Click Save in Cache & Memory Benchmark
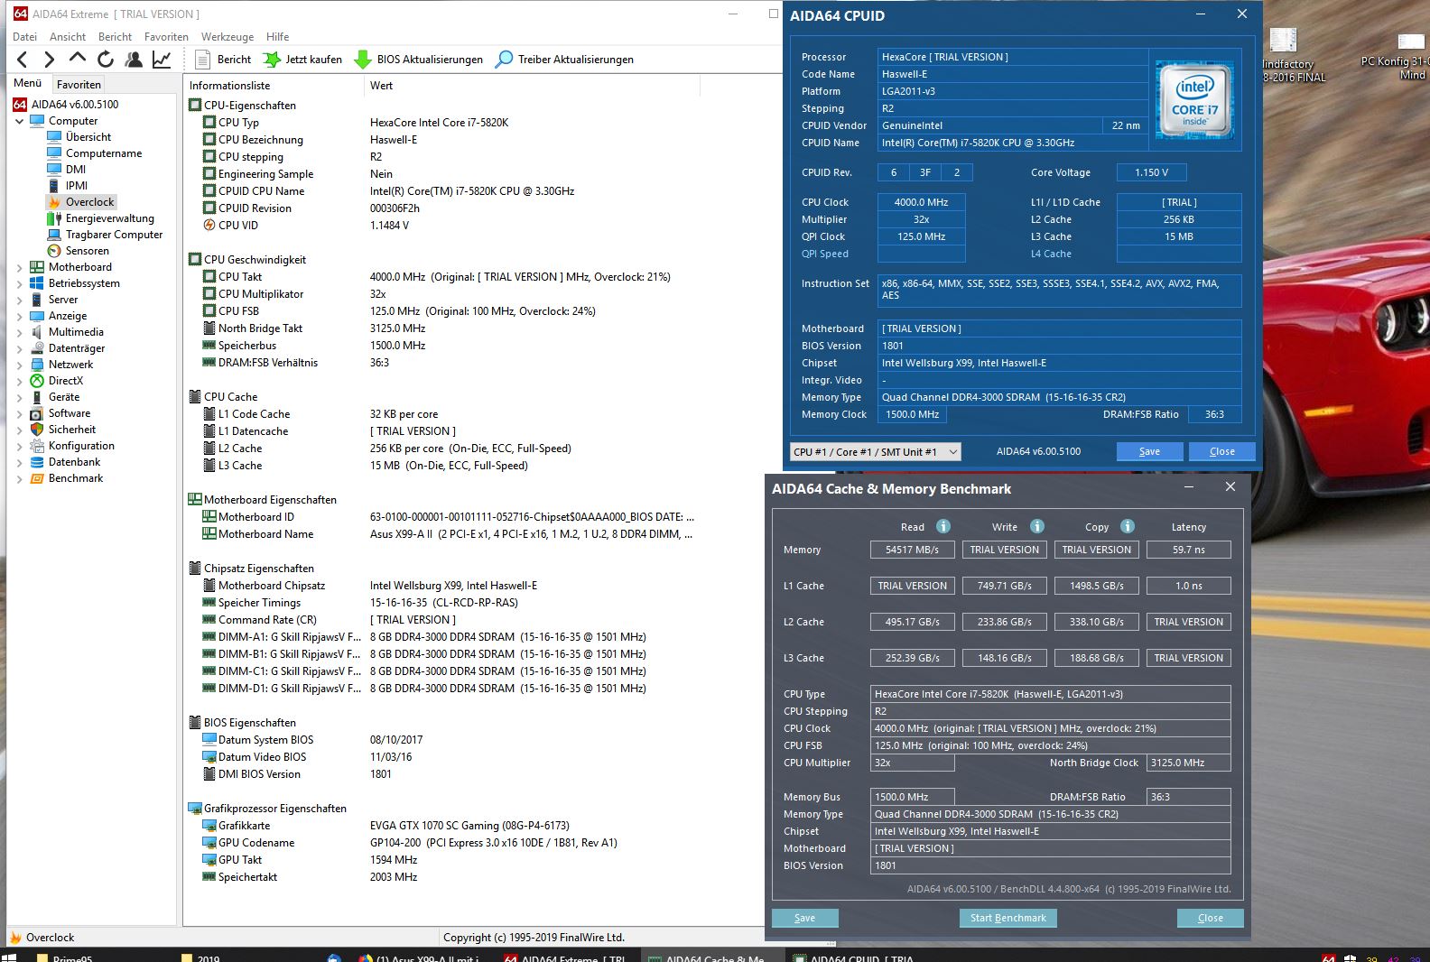Image resolution: width=1430 pixels, height=962 pixels. click(x=804, y=918)
